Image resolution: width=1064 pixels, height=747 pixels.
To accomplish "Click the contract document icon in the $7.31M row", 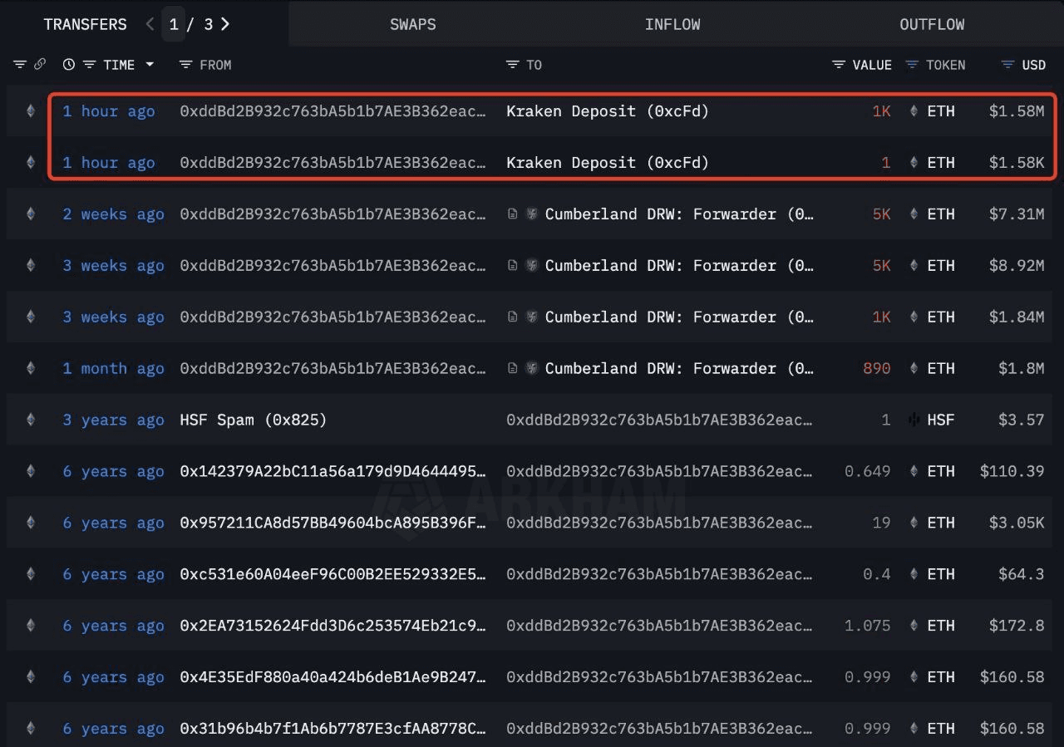I will tap(514, 214).
